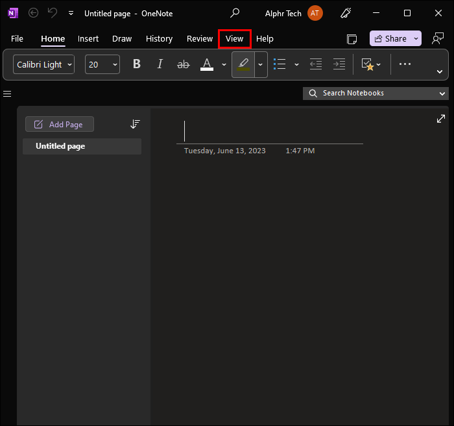Open the Share button
Image resolution: width=454 pixels, height=426 pixels.
tap(395, 39)
